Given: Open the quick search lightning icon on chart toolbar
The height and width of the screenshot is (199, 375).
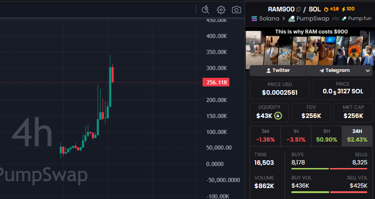Looking at the screenshot, I should (x=205, y=10).
